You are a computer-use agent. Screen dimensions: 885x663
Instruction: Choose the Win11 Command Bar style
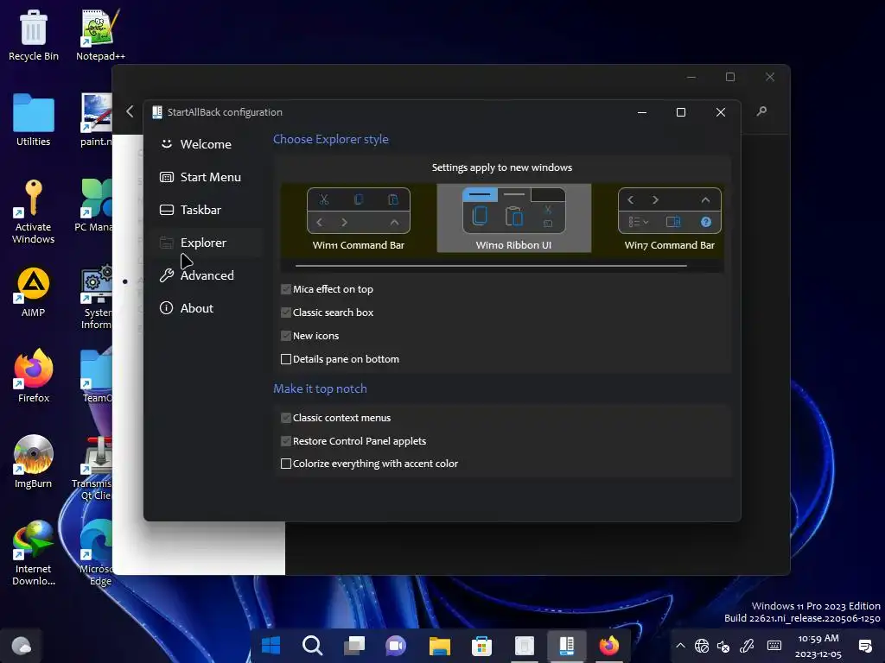(359, 218)
